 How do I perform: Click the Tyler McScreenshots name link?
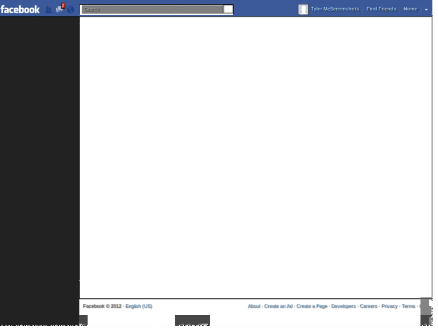pyautogui.click(x=335, y=9)
